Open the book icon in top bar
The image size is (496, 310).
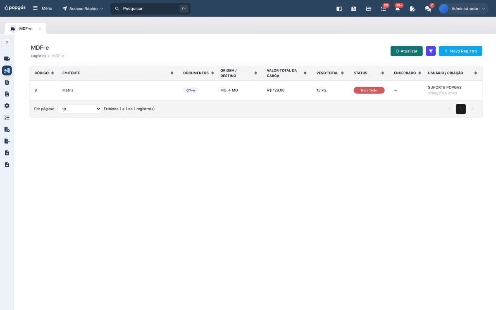[339, 9]
